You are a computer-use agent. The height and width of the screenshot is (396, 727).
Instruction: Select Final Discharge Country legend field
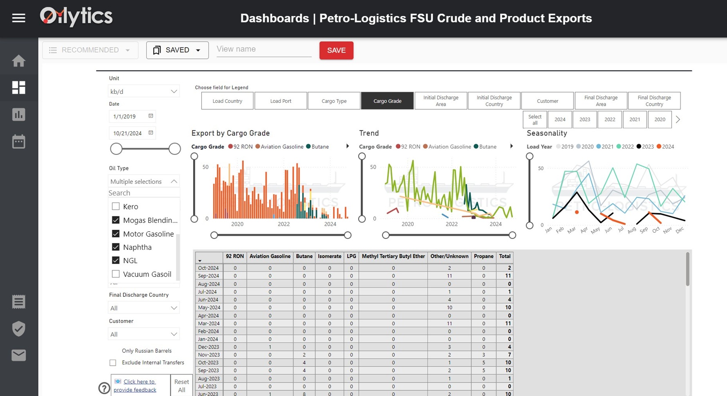point(654,101)
